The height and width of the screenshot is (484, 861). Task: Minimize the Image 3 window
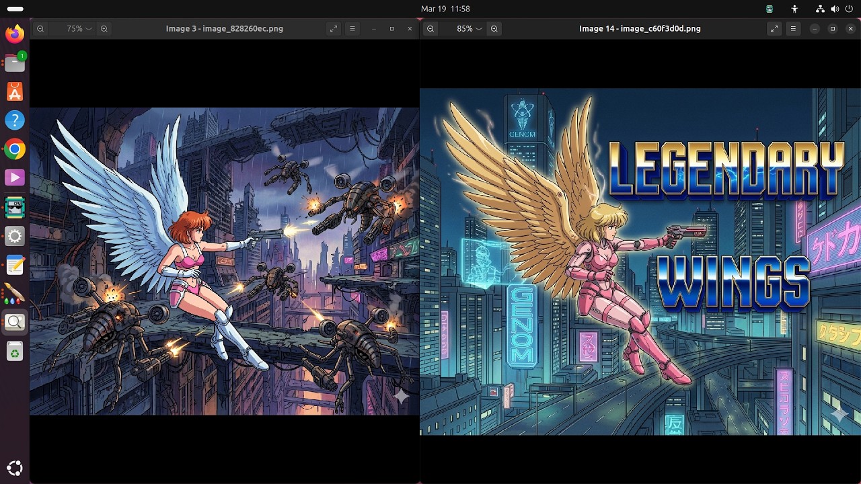click(x=374, y=29)
